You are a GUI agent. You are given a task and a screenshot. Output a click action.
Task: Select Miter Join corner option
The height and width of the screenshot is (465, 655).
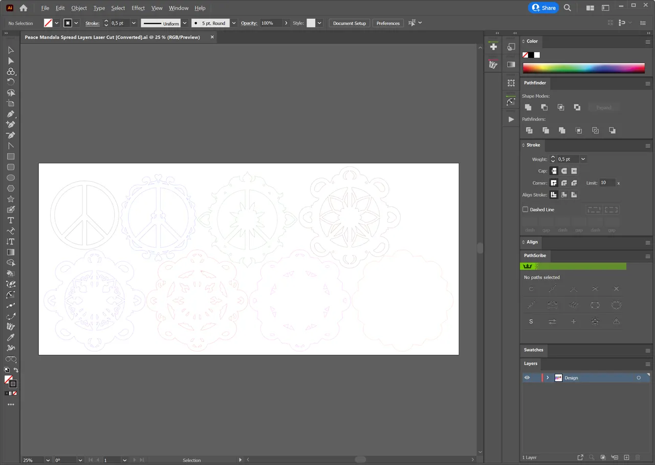click(x=554, y=183)
